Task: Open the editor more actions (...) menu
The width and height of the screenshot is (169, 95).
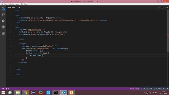Action: click(167, 8)
